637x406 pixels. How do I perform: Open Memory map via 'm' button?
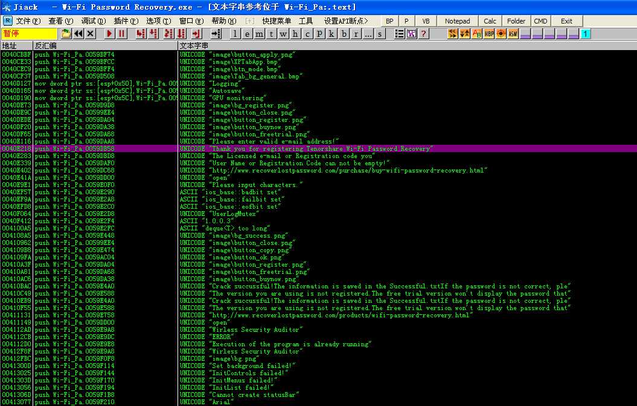pos(259,34)
